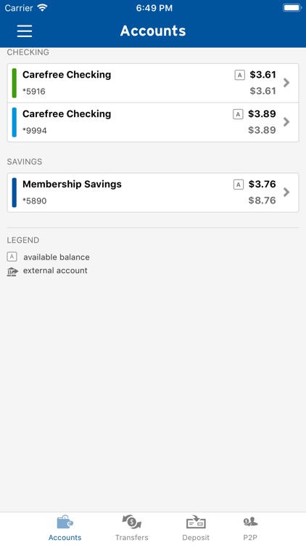The image size is (306, 545).
Task: Open Membership Savings account name
Action: pos(73,185)
